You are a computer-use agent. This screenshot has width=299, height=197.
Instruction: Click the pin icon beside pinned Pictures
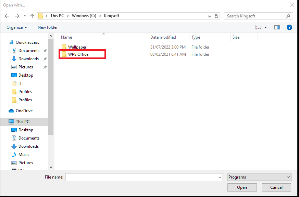coord(45,67)
